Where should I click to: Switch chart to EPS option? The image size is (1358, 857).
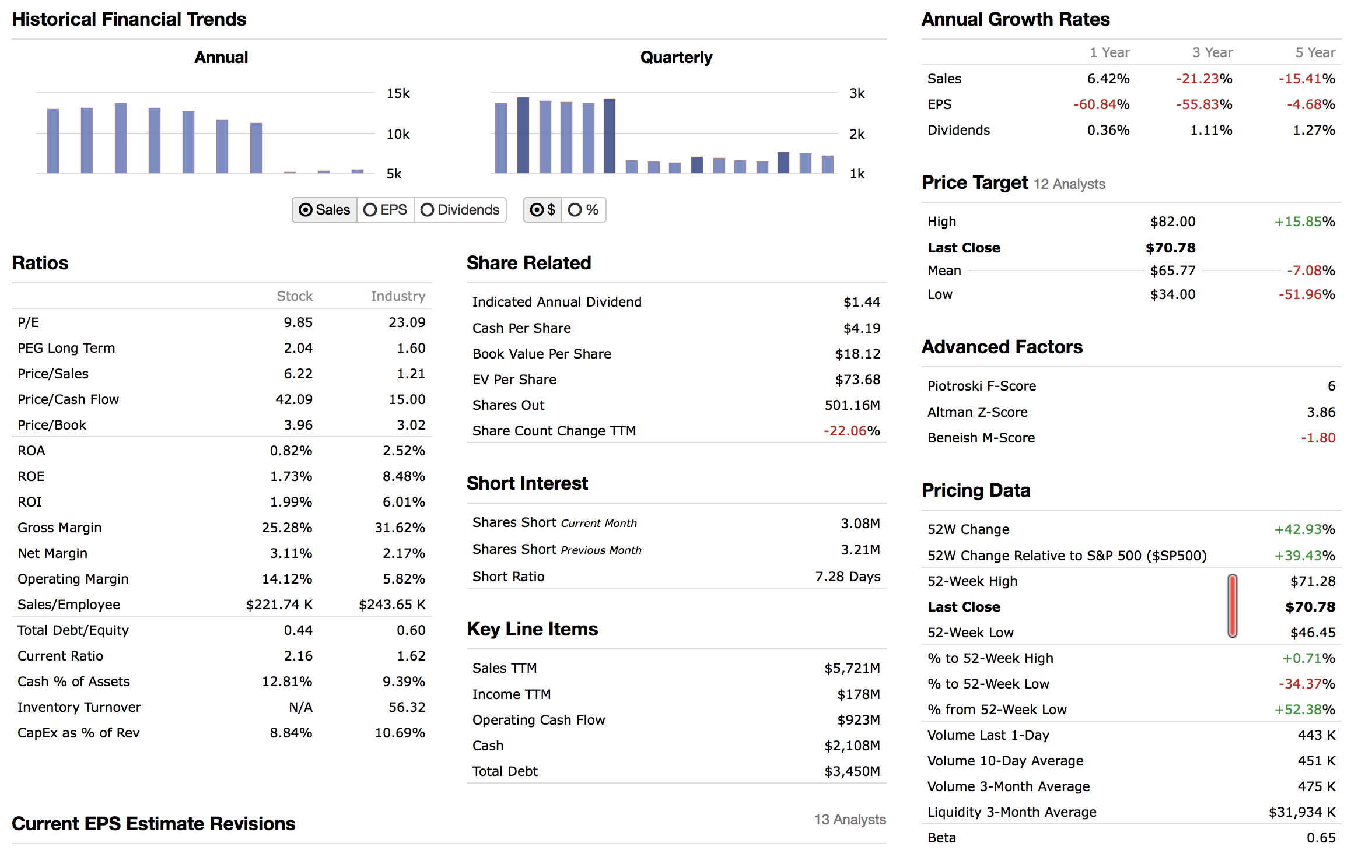pos(385,210)
